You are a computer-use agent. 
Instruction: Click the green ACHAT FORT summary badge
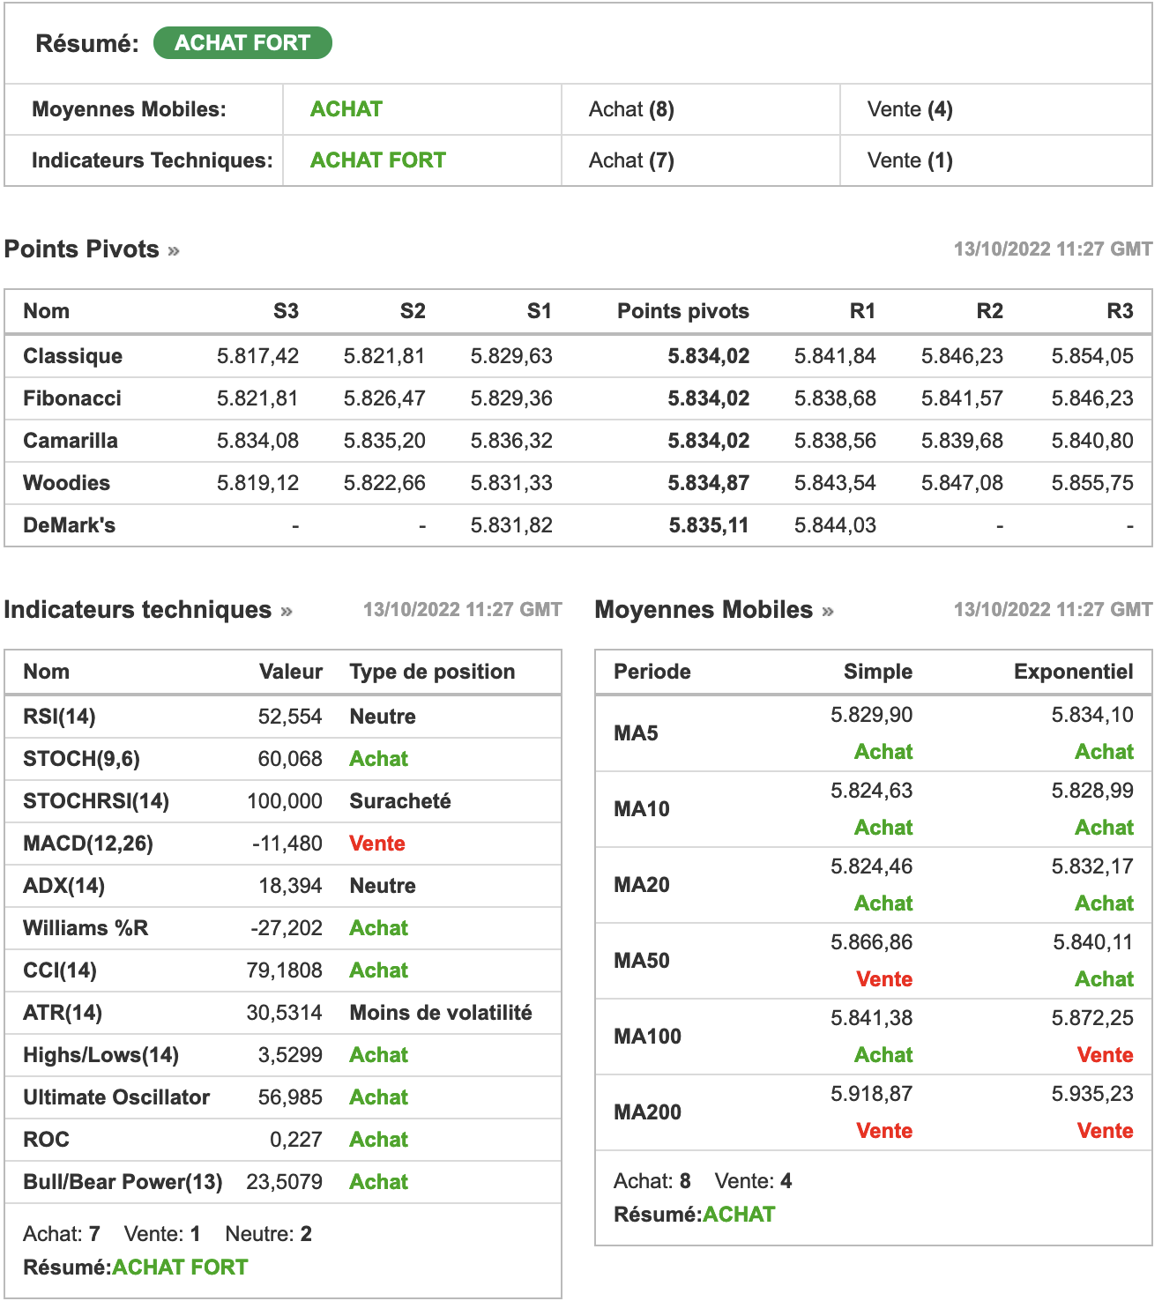(x=242, y=43)
